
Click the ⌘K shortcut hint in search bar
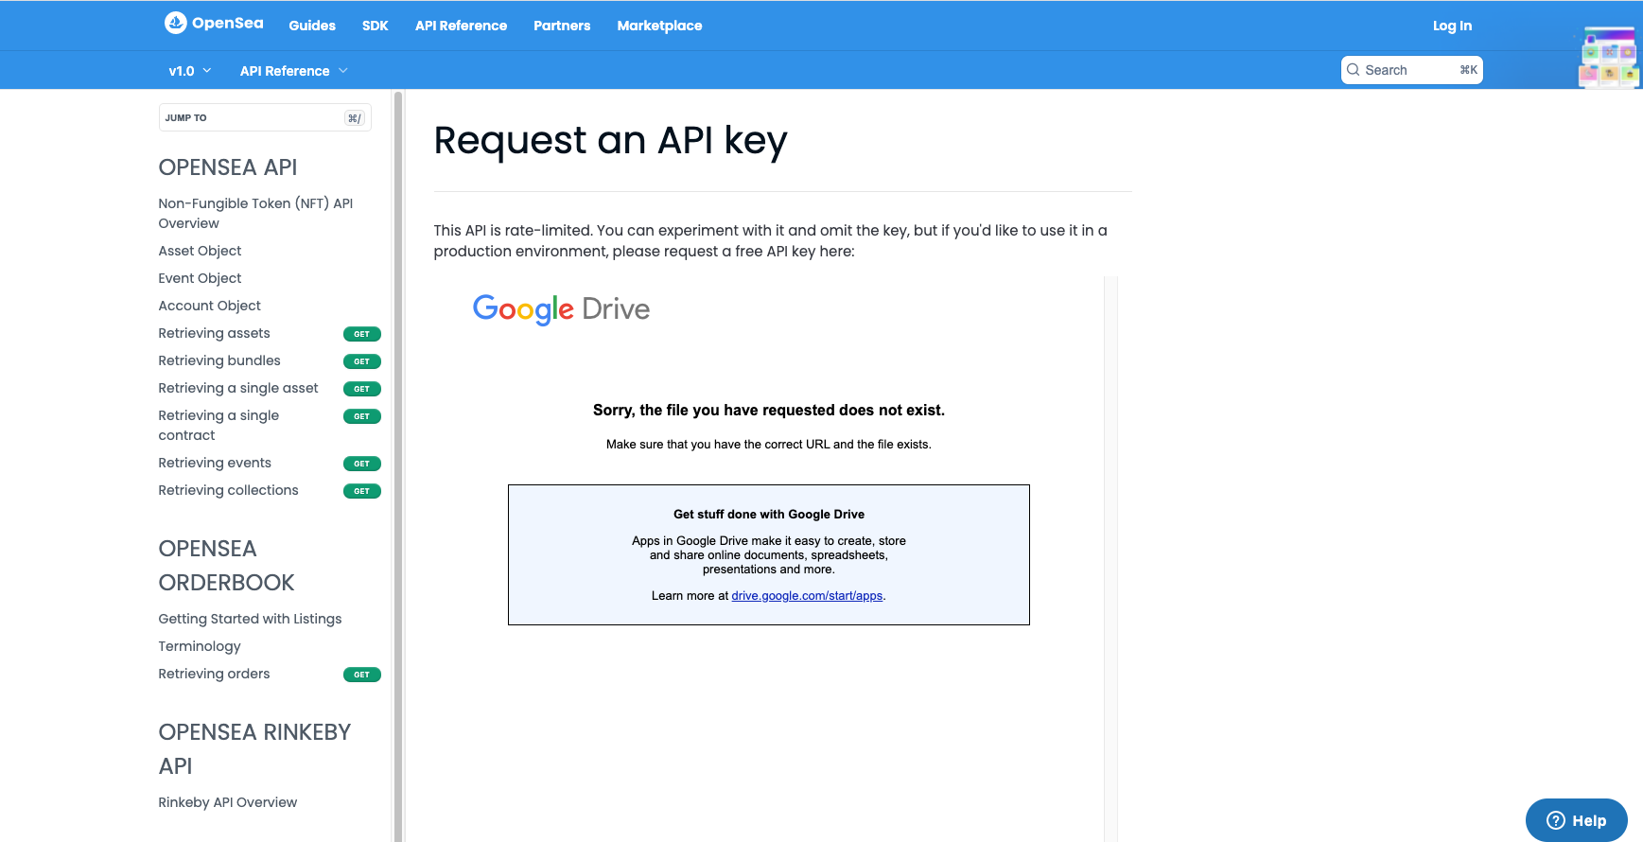(x=1468, y=69)
